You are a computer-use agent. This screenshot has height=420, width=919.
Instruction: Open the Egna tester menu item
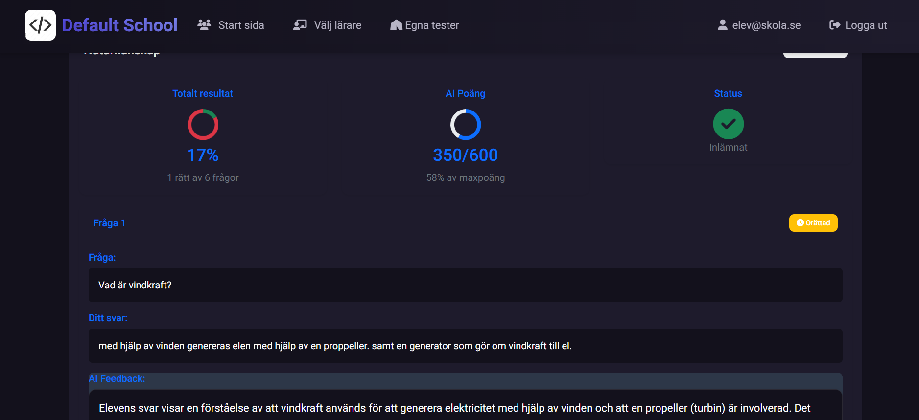pyautogui.click(x=432, y=25)
